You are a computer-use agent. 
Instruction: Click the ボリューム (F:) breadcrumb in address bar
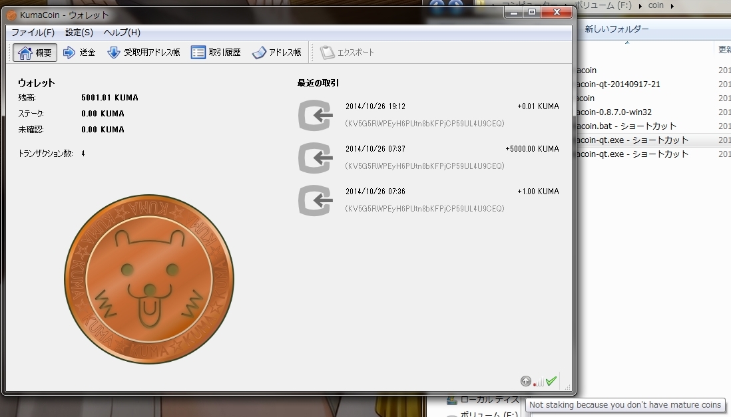[x=605, y=6]
